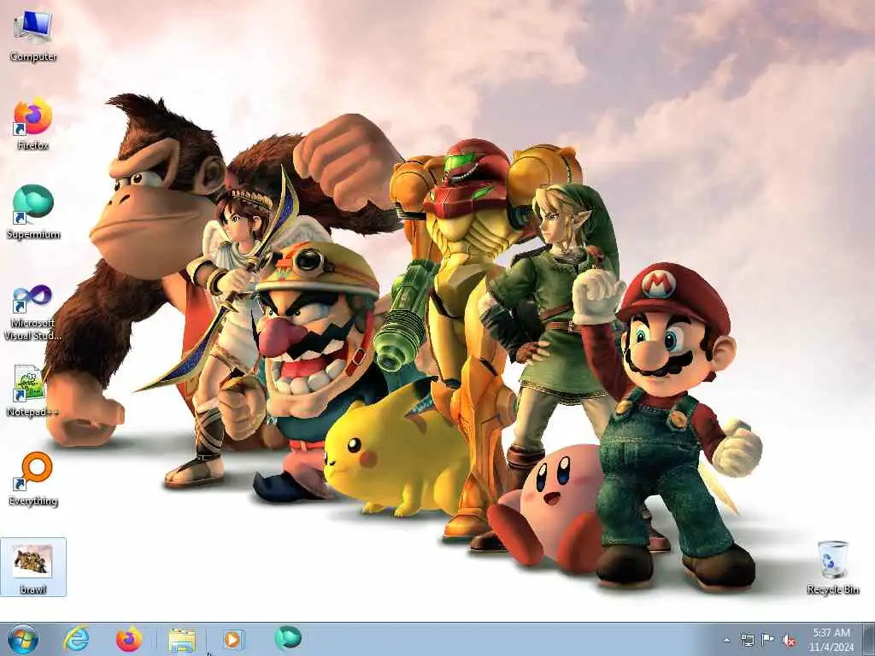Open Windows Media Player from taskbar
This screenshot has height=656, width=875.
click(233, 639)
